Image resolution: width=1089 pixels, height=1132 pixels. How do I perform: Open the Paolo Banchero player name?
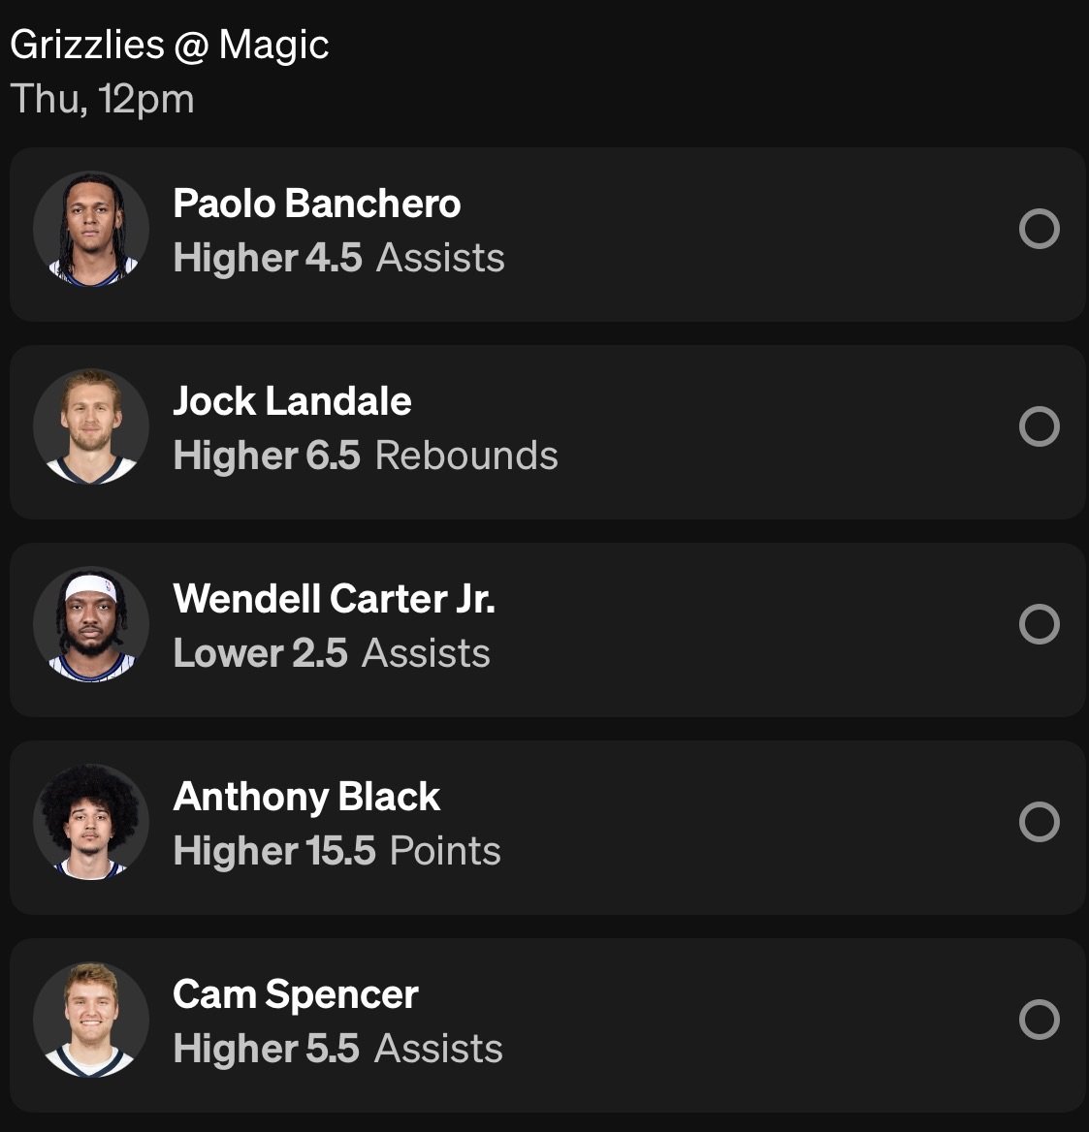[316, 204]
